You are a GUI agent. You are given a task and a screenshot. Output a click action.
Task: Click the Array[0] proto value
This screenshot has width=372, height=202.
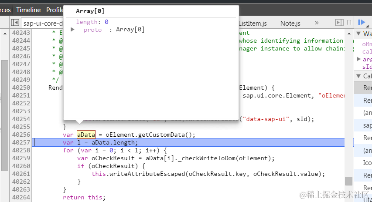(130, 30)
